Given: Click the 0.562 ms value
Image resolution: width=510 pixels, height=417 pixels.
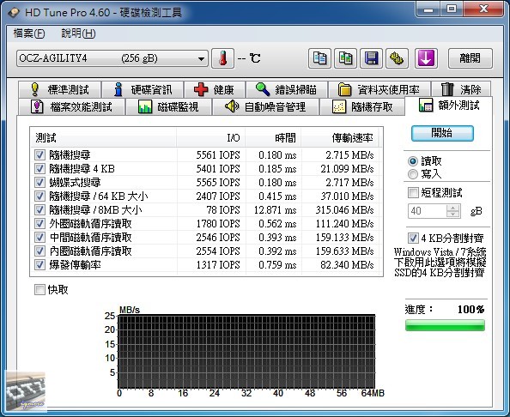Looking at the screenshot, I should pyautogui.click(x=277, y=224).
